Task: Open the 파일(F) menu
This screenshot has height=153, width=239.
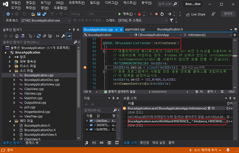Action: click(16, 3)
